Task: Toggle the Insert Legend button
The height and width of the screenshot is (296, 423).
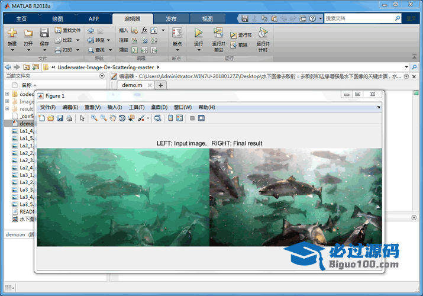Action: pyautogui.click(x=179, y=118)
